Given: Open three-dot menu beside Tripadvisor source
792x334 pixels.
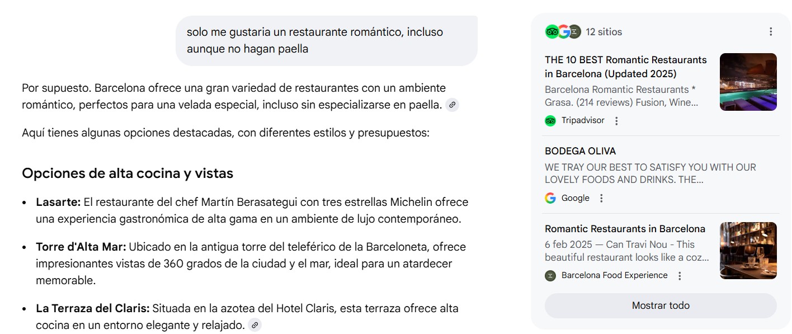Looking at the screenshot, I should pyautogui.click(x=616, y=121).
